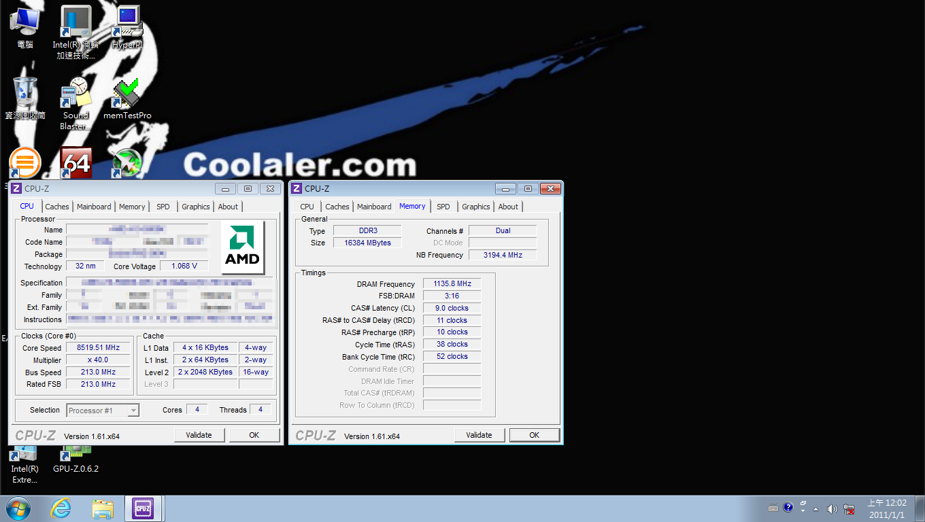Screen dimensions: 925x522
Task: Select the Core Voltage value 1.068 V
Action: click(x=184, y=266)
